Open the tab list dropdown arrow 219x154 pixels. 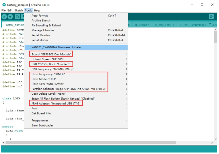(x=210, y=24)
